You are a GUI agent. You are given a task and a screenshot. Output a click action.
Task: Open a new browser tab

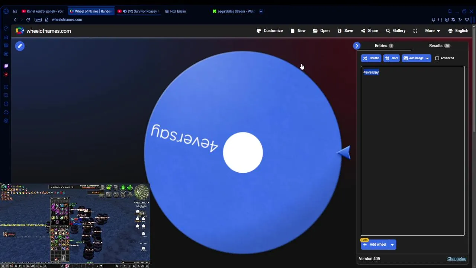click(261, 11)
